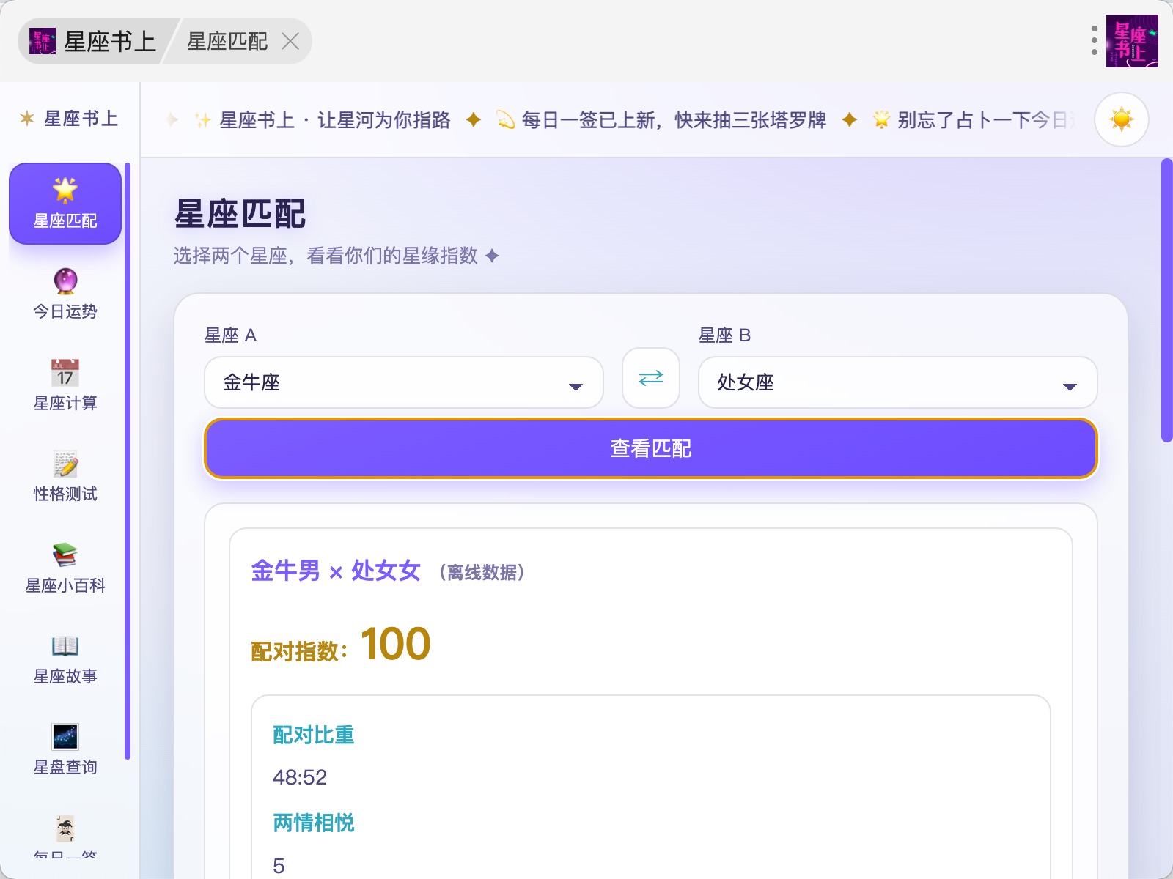
Task: Expand the 星座 A dropdown showing 金牛座
Action: 404,382
